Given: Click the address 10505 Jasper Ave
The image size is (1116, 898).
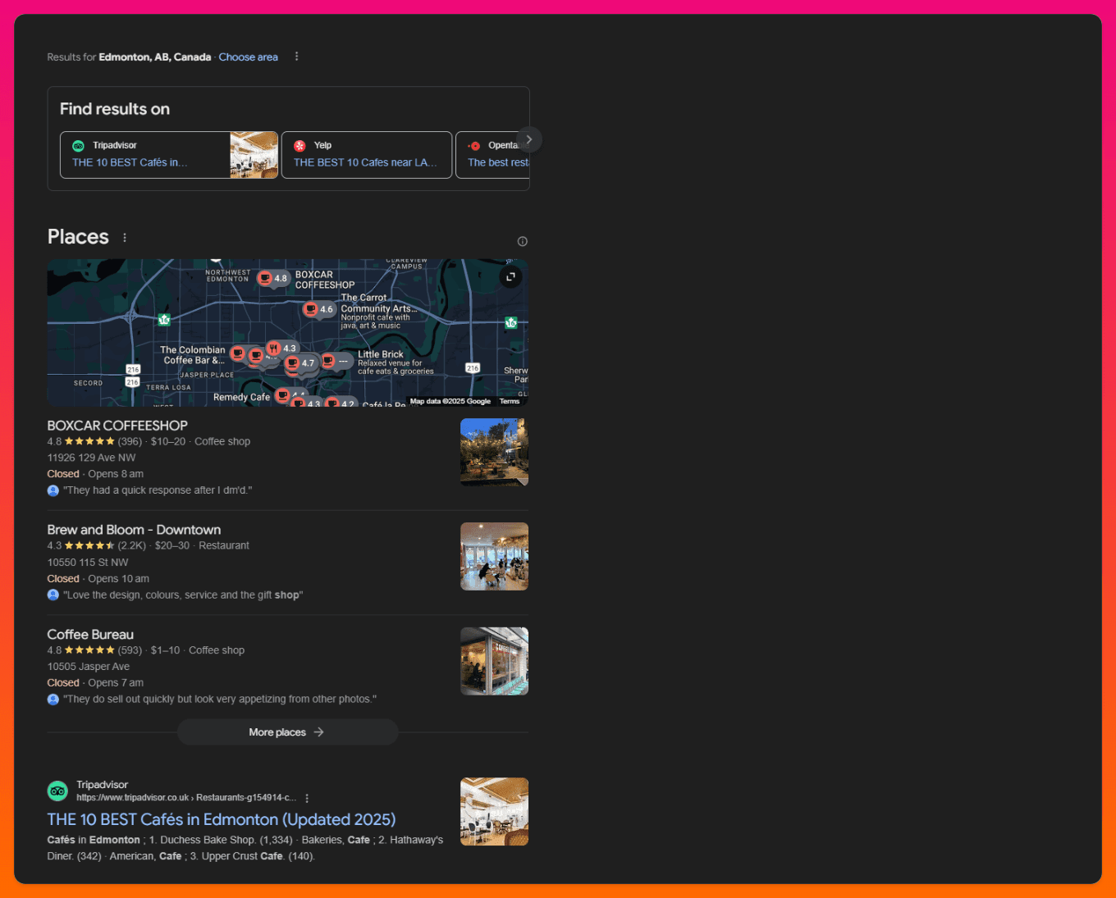Looking at the screenshot, I should (x=89, y=667).
